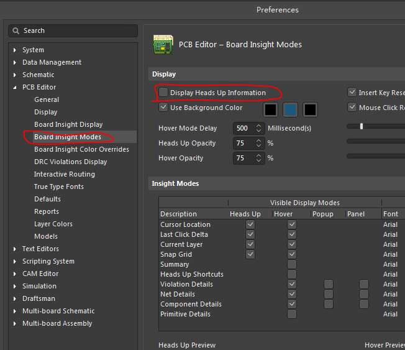Uncheck Cursor Location Heads Up checkbox
This screenshot has height=350, width=405.
click(x=250, y=224)
